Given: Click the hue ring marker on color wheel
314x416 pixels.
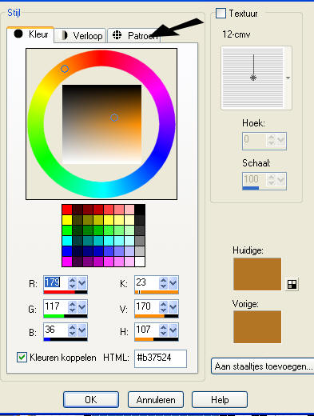Looking at the screenshot, I should pos(65,69).
